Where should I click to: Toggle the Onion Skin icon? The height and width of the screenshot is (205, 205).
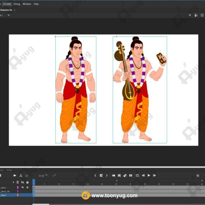pyautogui.click(x=114, y=176)
